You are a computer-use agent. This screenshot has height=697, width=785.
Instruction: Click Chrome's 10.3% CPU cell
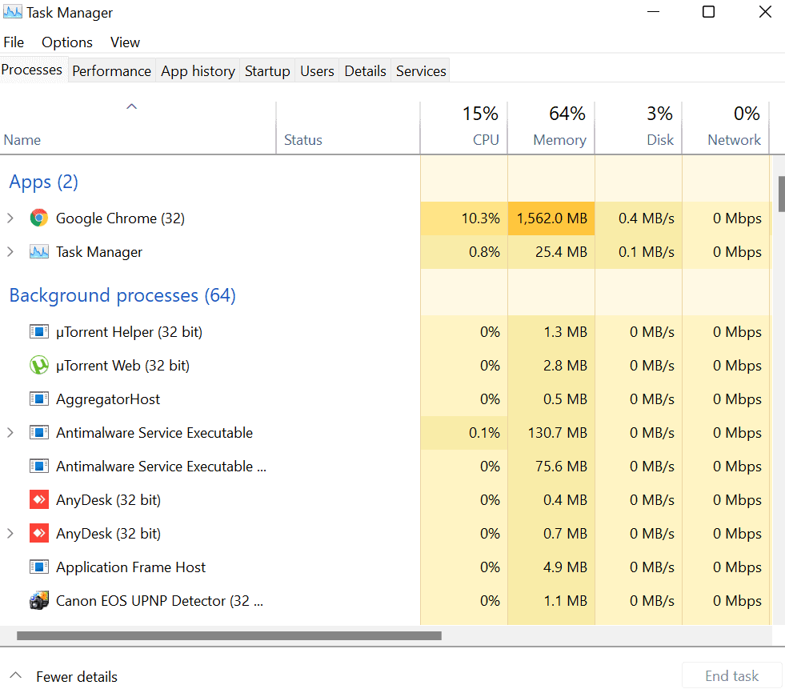tap(464, 218)
